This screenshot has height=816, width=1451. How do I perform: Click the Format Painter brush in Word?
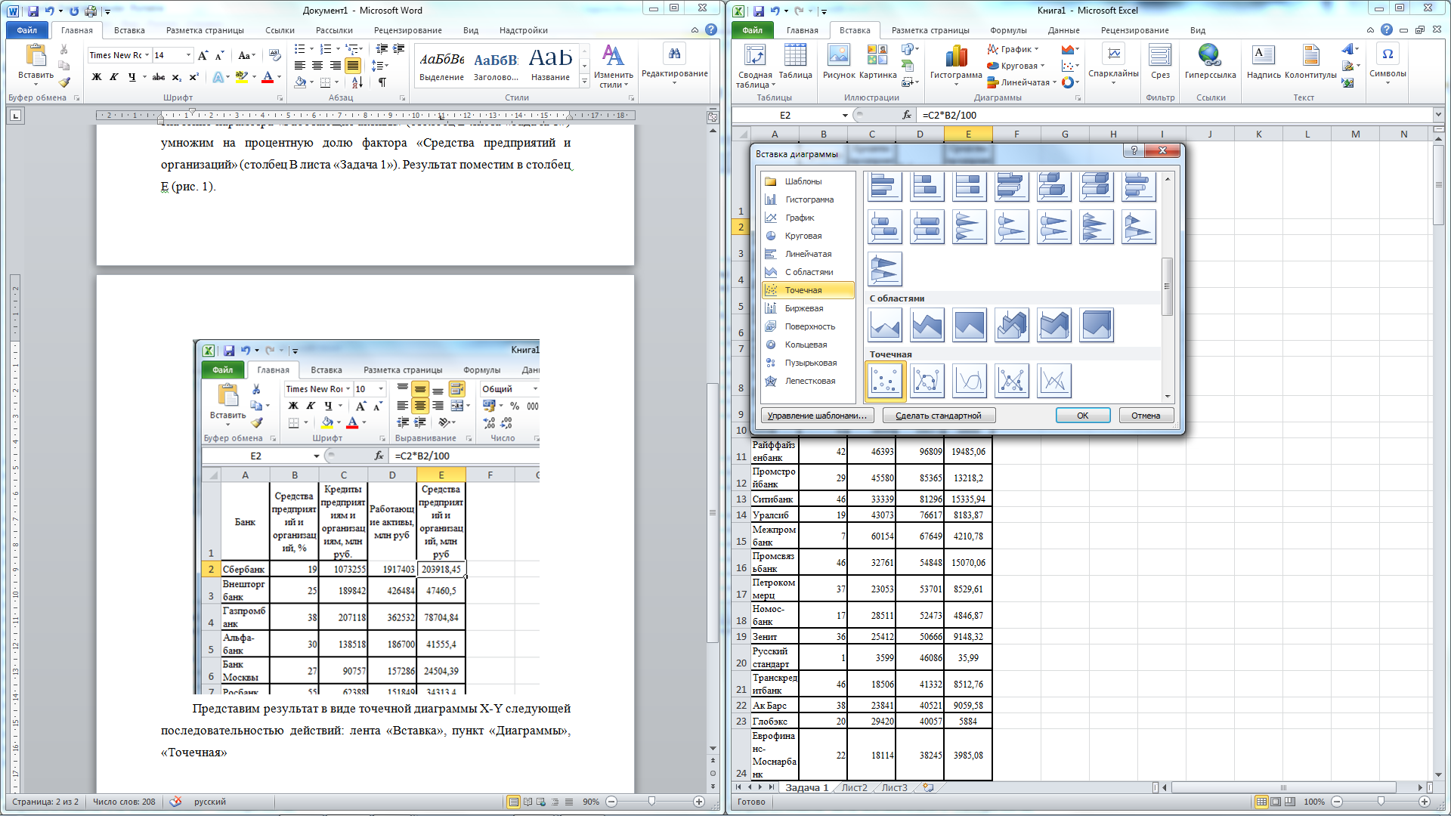click(64, 82)
